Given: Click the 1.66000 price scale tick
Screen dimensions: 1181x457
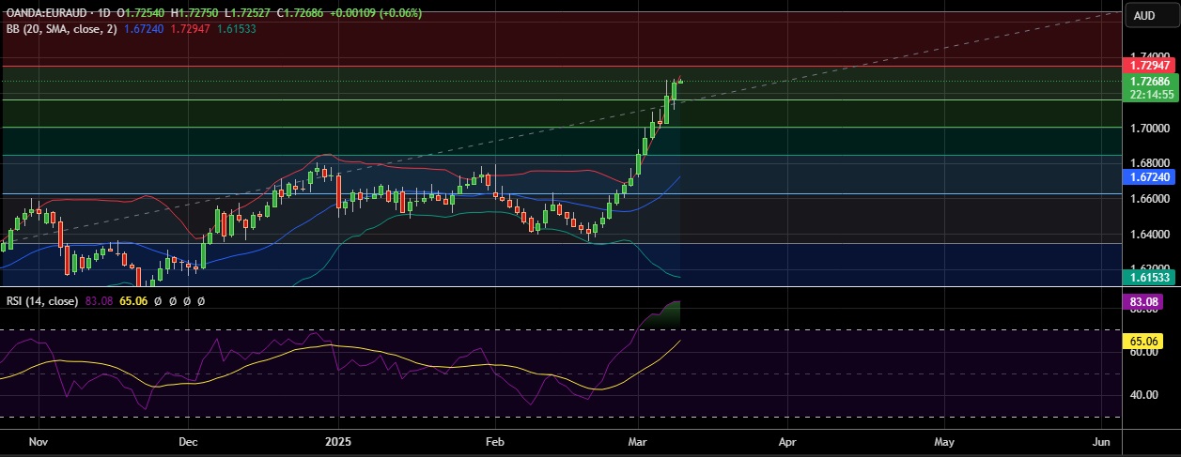Looking at the screenshot, I should pyautogui.click(x=1150, y=198).
